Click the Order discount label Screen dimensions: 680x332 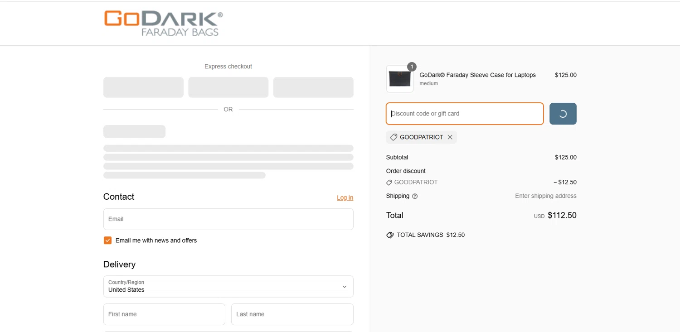coord(406,171)
